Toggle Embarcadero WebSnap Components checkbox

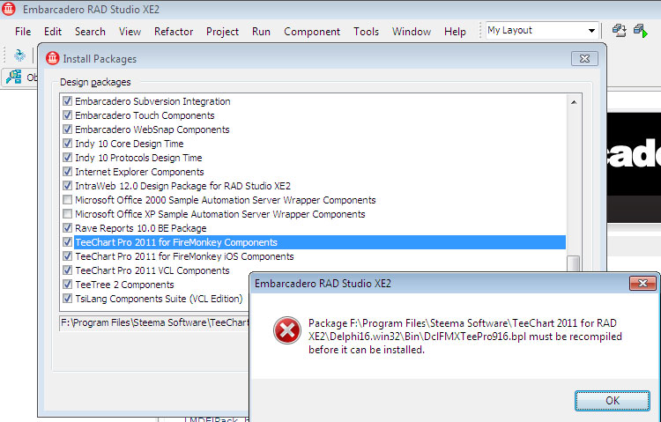(x=67, y=129)
